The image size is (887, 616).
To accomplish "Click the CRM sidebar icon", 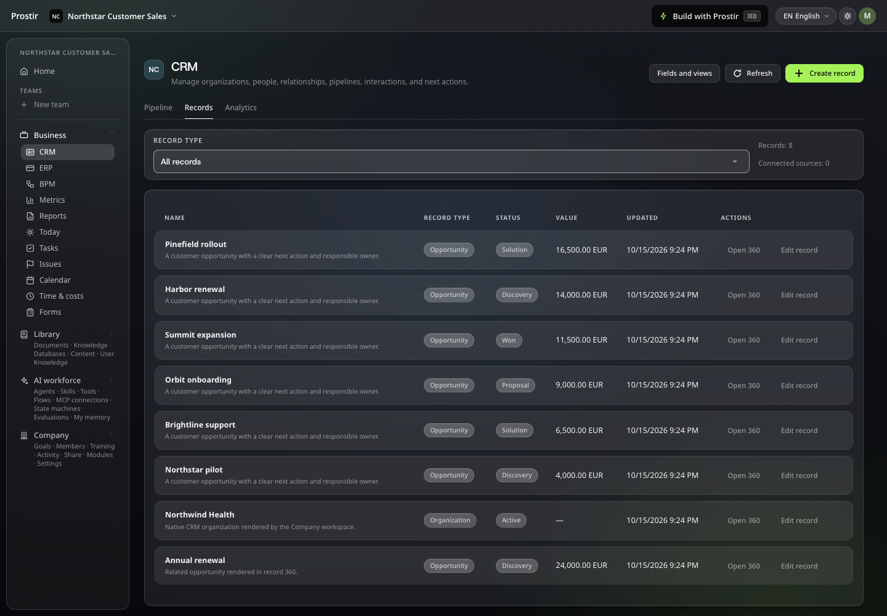I will coord(30,152).
